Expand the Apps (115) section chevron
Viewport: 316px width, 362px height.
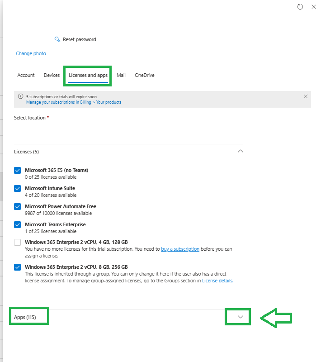click(241, 317)
